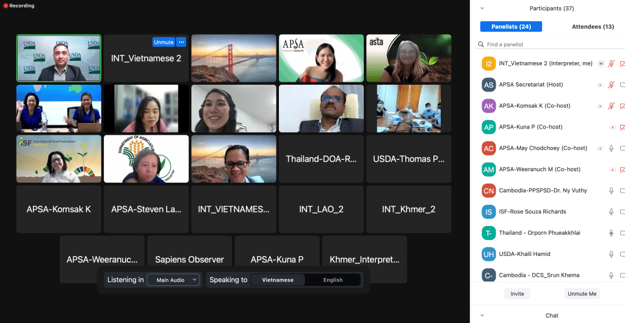Click the three-dots menu on INT_Vietnamese 2 tile

coord(181,42)
